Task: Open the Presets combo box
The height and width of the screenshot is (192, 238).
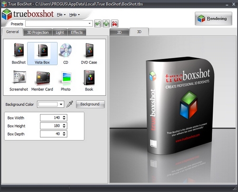Action: [59, 23]
